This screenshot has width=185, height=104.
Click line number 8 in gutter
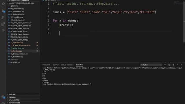pos(48,34)
